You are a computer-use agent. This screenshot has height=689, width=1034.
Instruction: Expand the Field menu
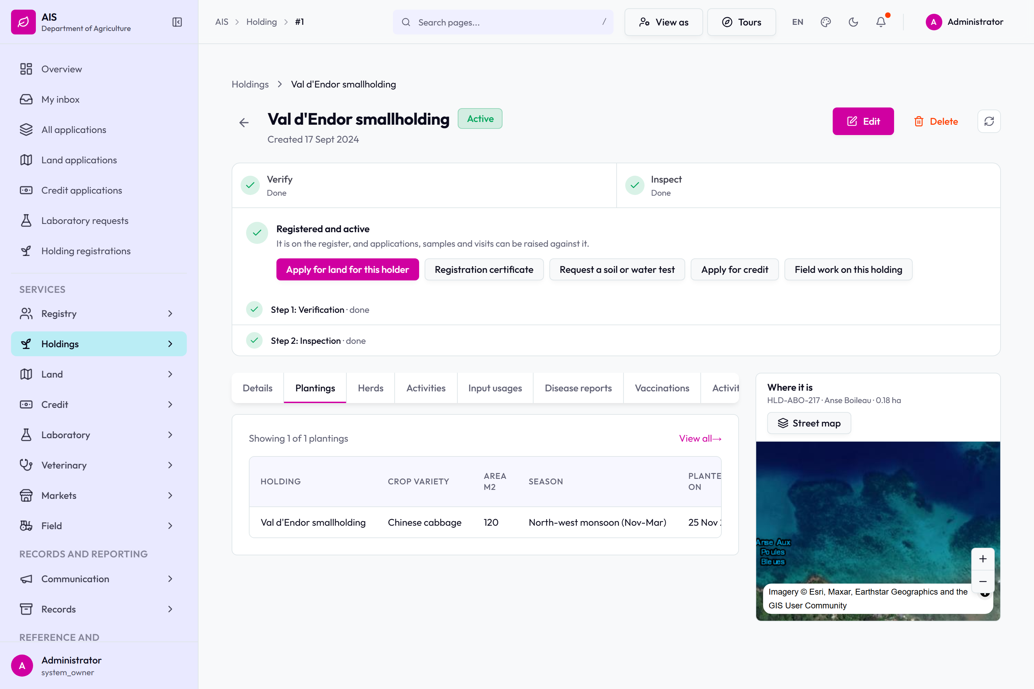point(99,526)
